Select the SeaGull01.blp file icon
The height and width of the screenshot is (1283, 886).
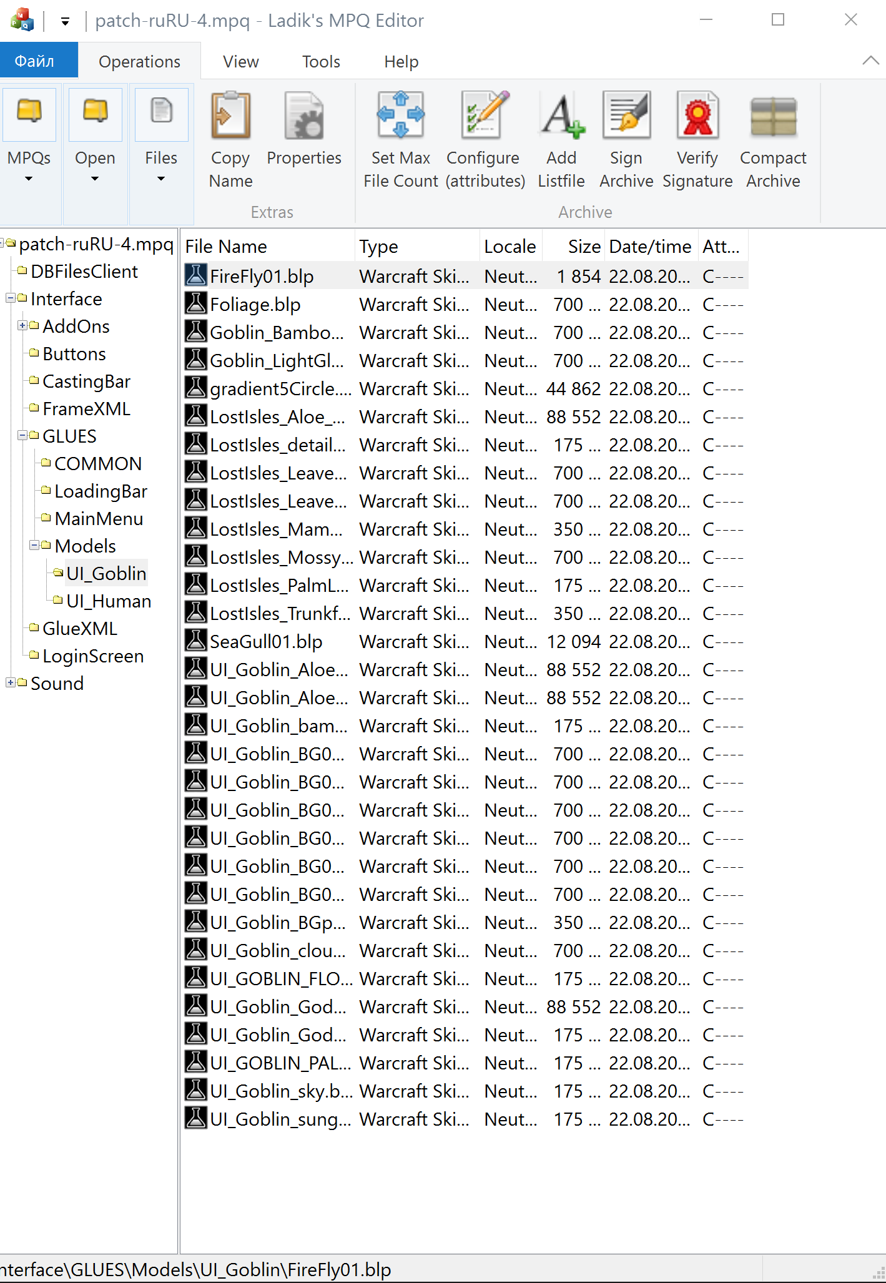(196, 641)
